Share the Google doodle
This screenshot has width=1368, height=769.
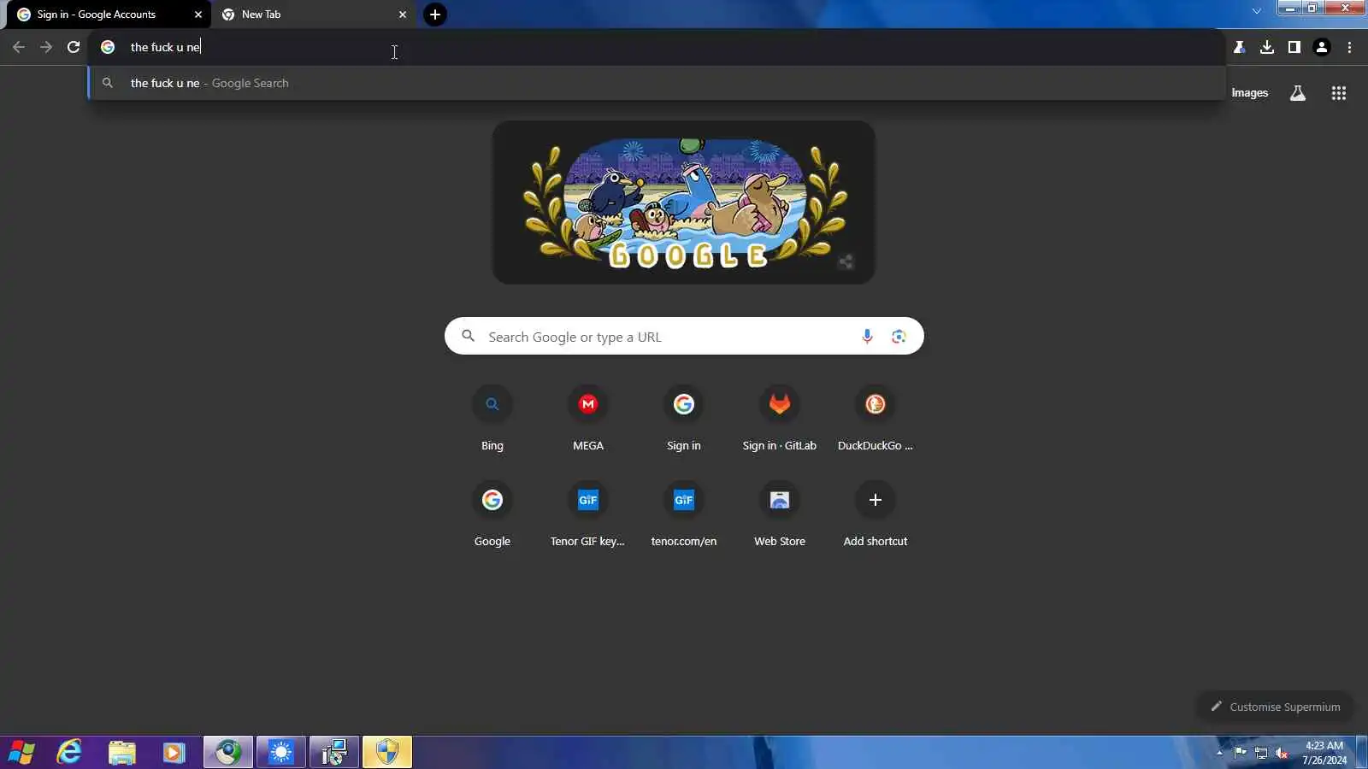[x=846, y=261]
